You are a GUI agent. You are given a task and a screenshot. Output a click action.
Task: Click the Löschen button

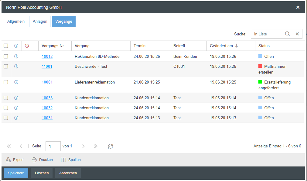pos(42,173)
